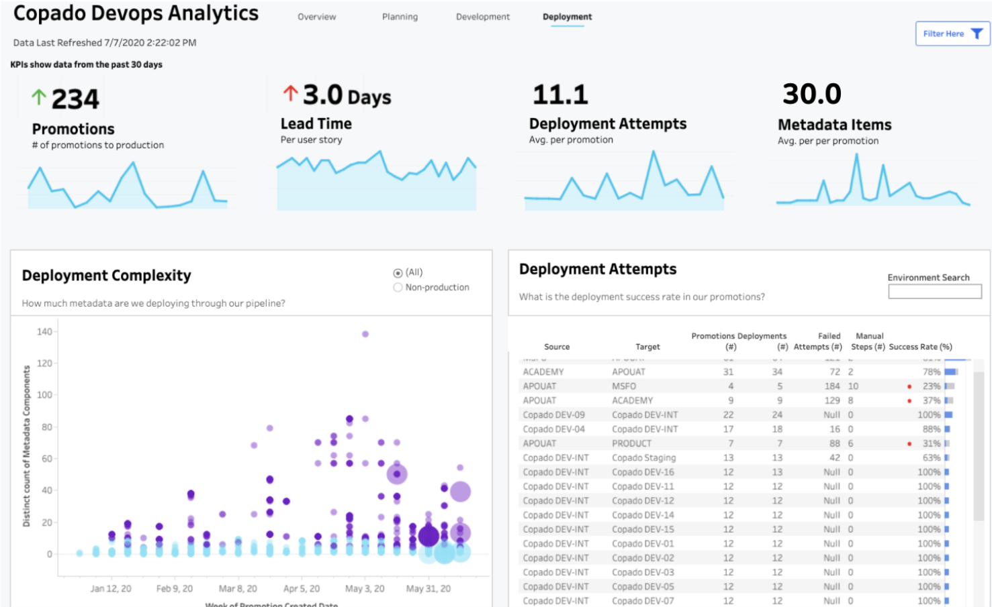Click the Promotions sparkline chart
The width and height of the screenshot is (992, 607).
pyautogui.click(x=128, y=185)
